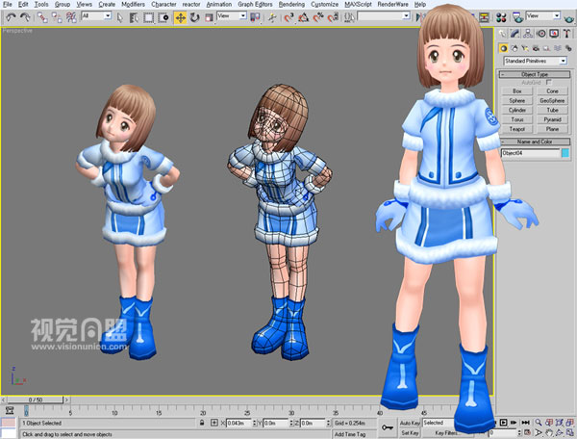Activate the Select and Move tool
The image size is (577, 439).
[180, 17]
